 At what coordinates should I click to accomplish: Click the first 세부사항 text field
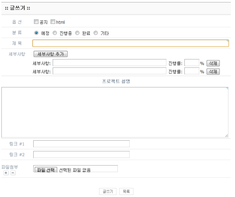coord(109,63)
